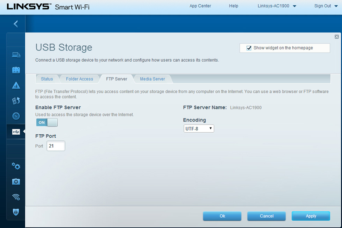Close the USB Storage panel
This screenshot has width=342, height=228.
[336, 37]
